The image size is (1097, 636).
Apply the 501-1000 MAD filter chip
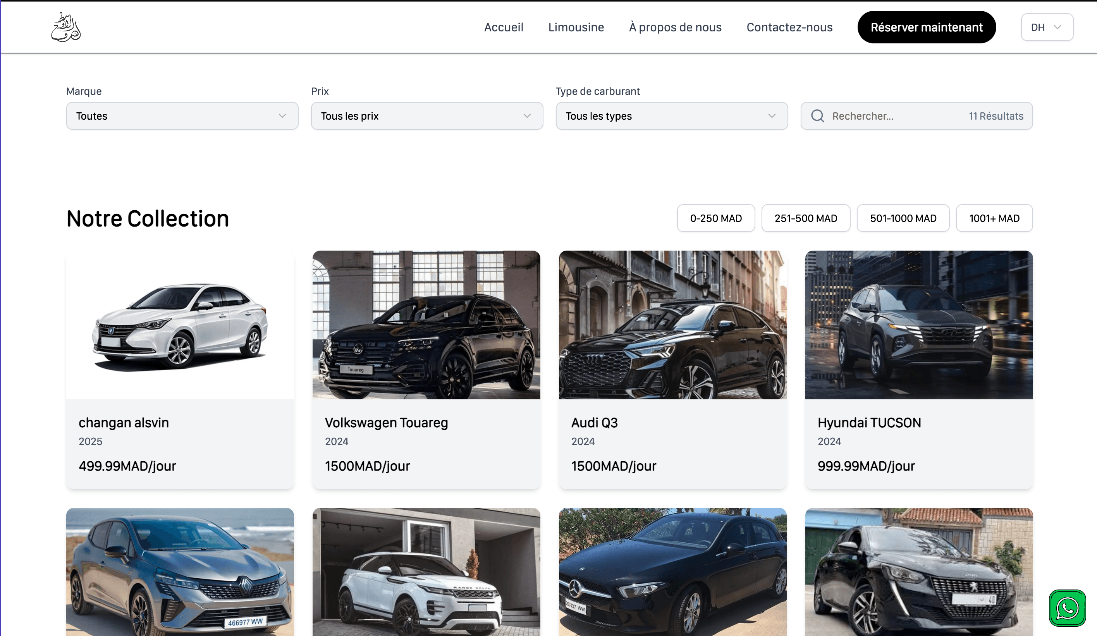(x=903, y=218)
